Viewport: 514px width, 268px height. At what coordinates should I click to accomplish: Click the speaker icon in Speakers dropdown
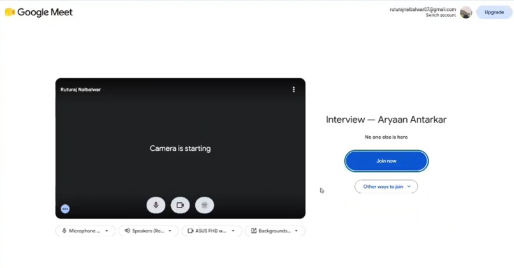coord(127,230)
